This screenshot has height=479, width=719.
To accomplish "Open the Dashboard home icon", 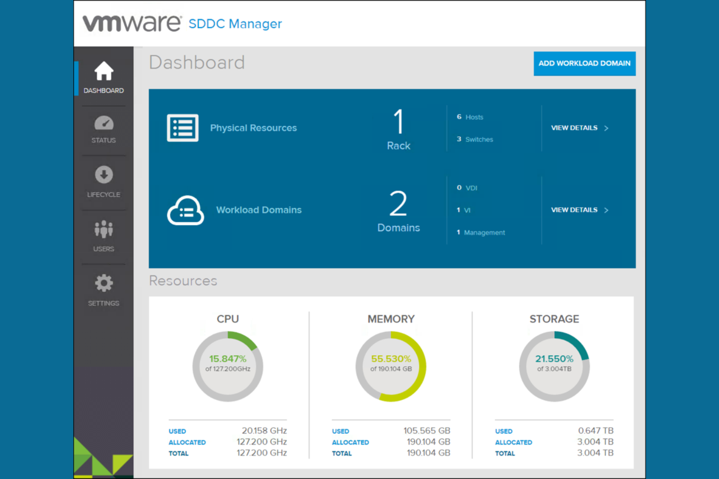I will tap(103, 70).
